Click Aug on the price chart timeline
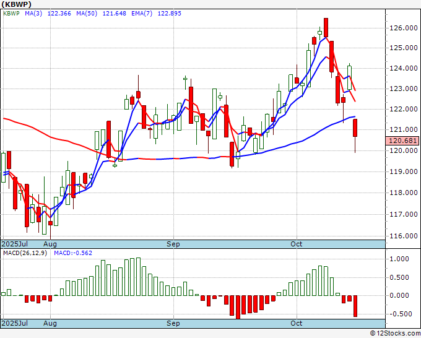 coord(50,244)
